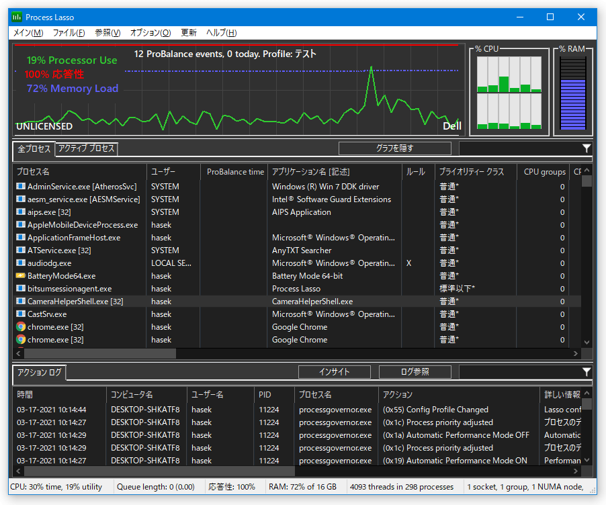Screen dimensions: 606x505
Task: Click the bitsumsessionagent.exe icon
Action: tap(20, 288)
